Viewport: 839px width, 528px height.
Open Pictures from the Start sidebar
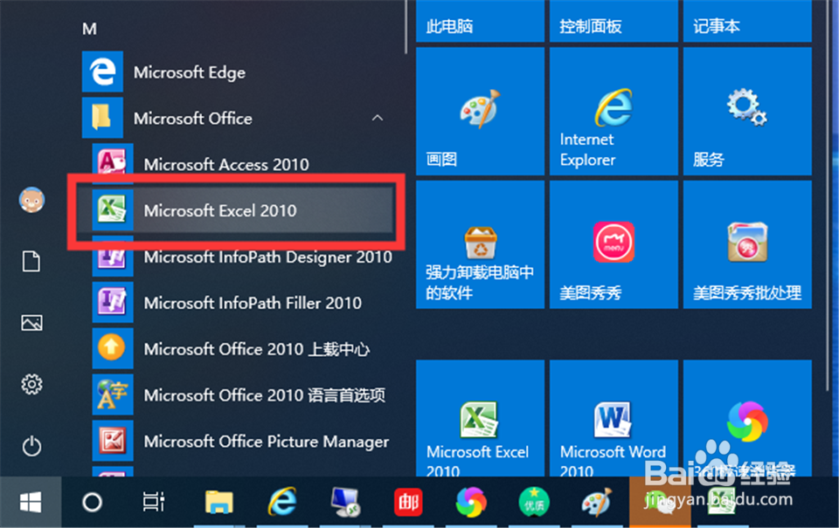point(31,322)
